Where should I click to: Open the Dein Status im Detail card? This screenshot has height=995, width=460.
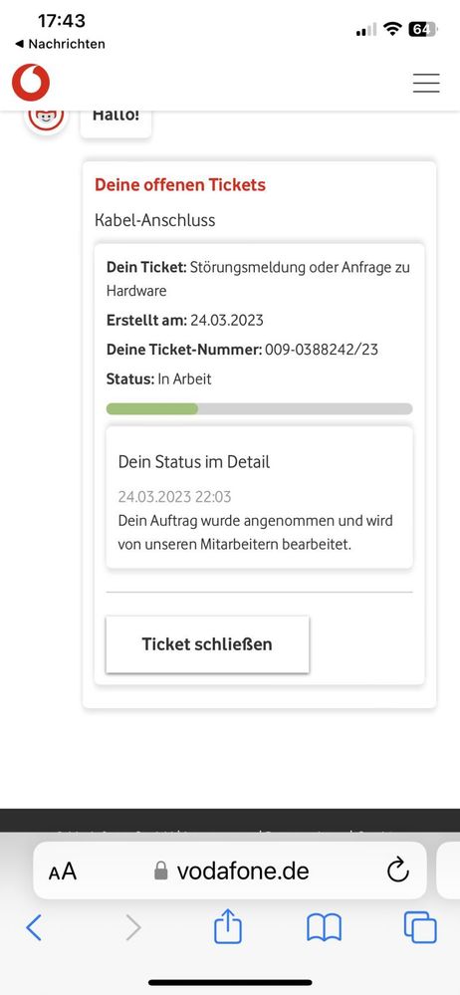point(260,497)
